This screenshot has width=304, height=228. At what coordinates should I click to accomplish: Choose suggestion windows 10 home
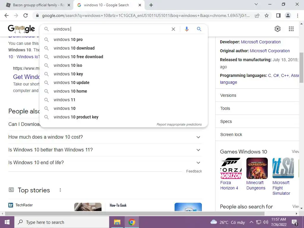124,91
